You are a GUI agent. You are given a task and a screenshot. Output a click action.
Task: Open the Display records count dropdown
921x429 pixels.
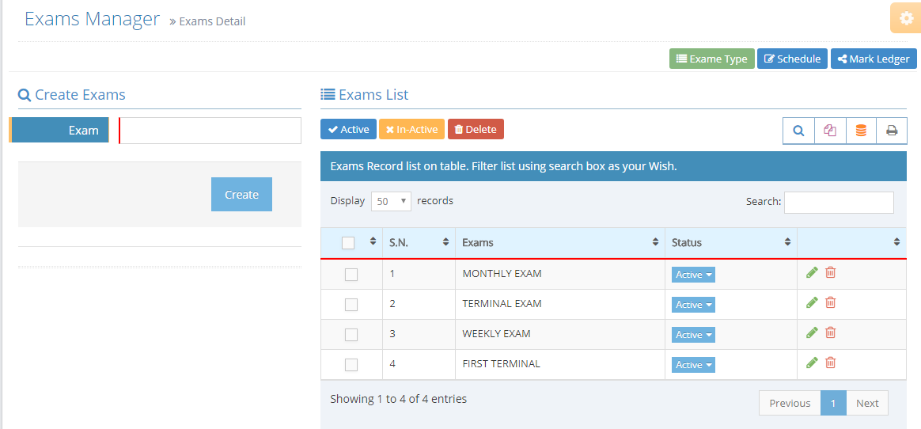391,201
